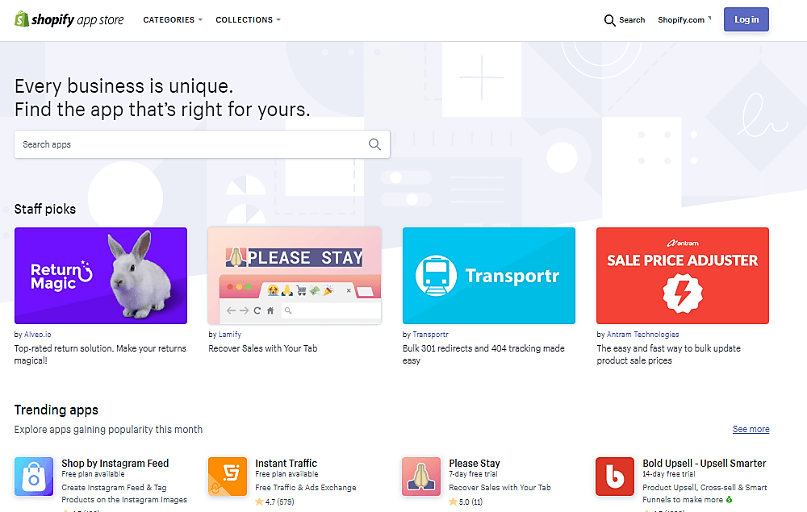Image resolution: width=807 pixels, height=512 pixels.
Task: Open the Please Stay app icon
Action: pyautogui.click(x=421, y=477)
